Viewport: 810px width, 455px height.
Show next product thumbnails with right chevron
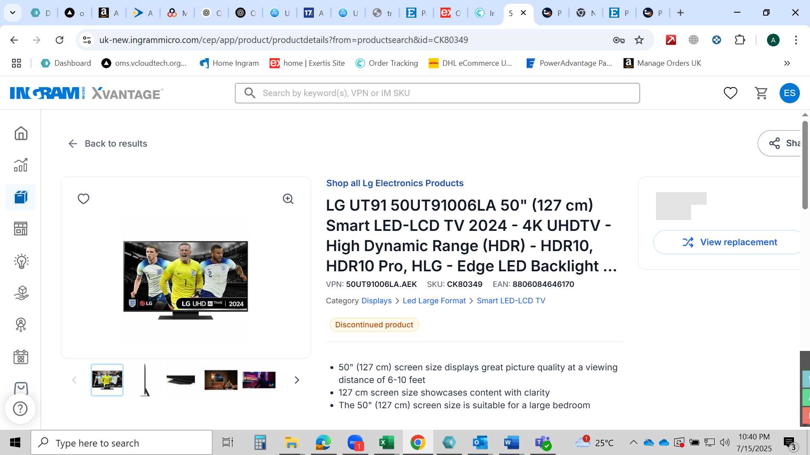pyautogui.click(x=297, y=380)
